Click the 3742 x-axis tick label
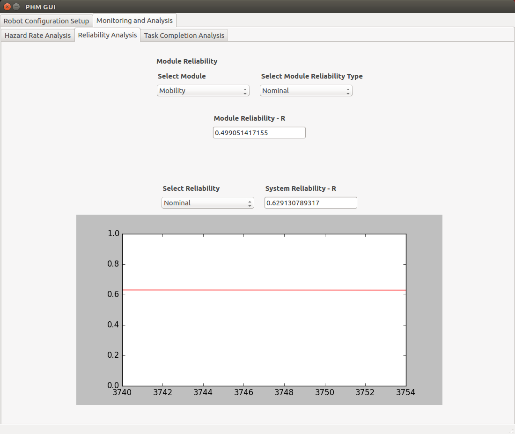The image size is (515, 434). 162,392
